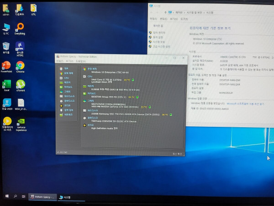Click the 마더보드 heading in Speccy summary panel
274x206 pixels.
(x=92, y=93)
